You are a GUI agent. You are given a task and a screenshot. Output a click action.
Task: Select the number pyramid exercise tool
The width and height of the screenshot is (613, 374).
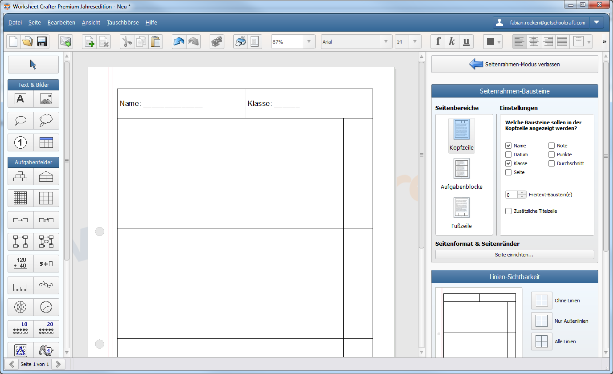[x=20, y=177]
